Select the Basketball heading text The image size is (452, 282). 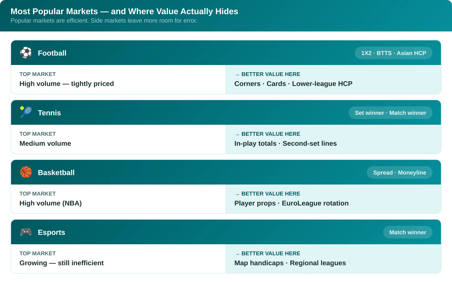click(56, 172)
